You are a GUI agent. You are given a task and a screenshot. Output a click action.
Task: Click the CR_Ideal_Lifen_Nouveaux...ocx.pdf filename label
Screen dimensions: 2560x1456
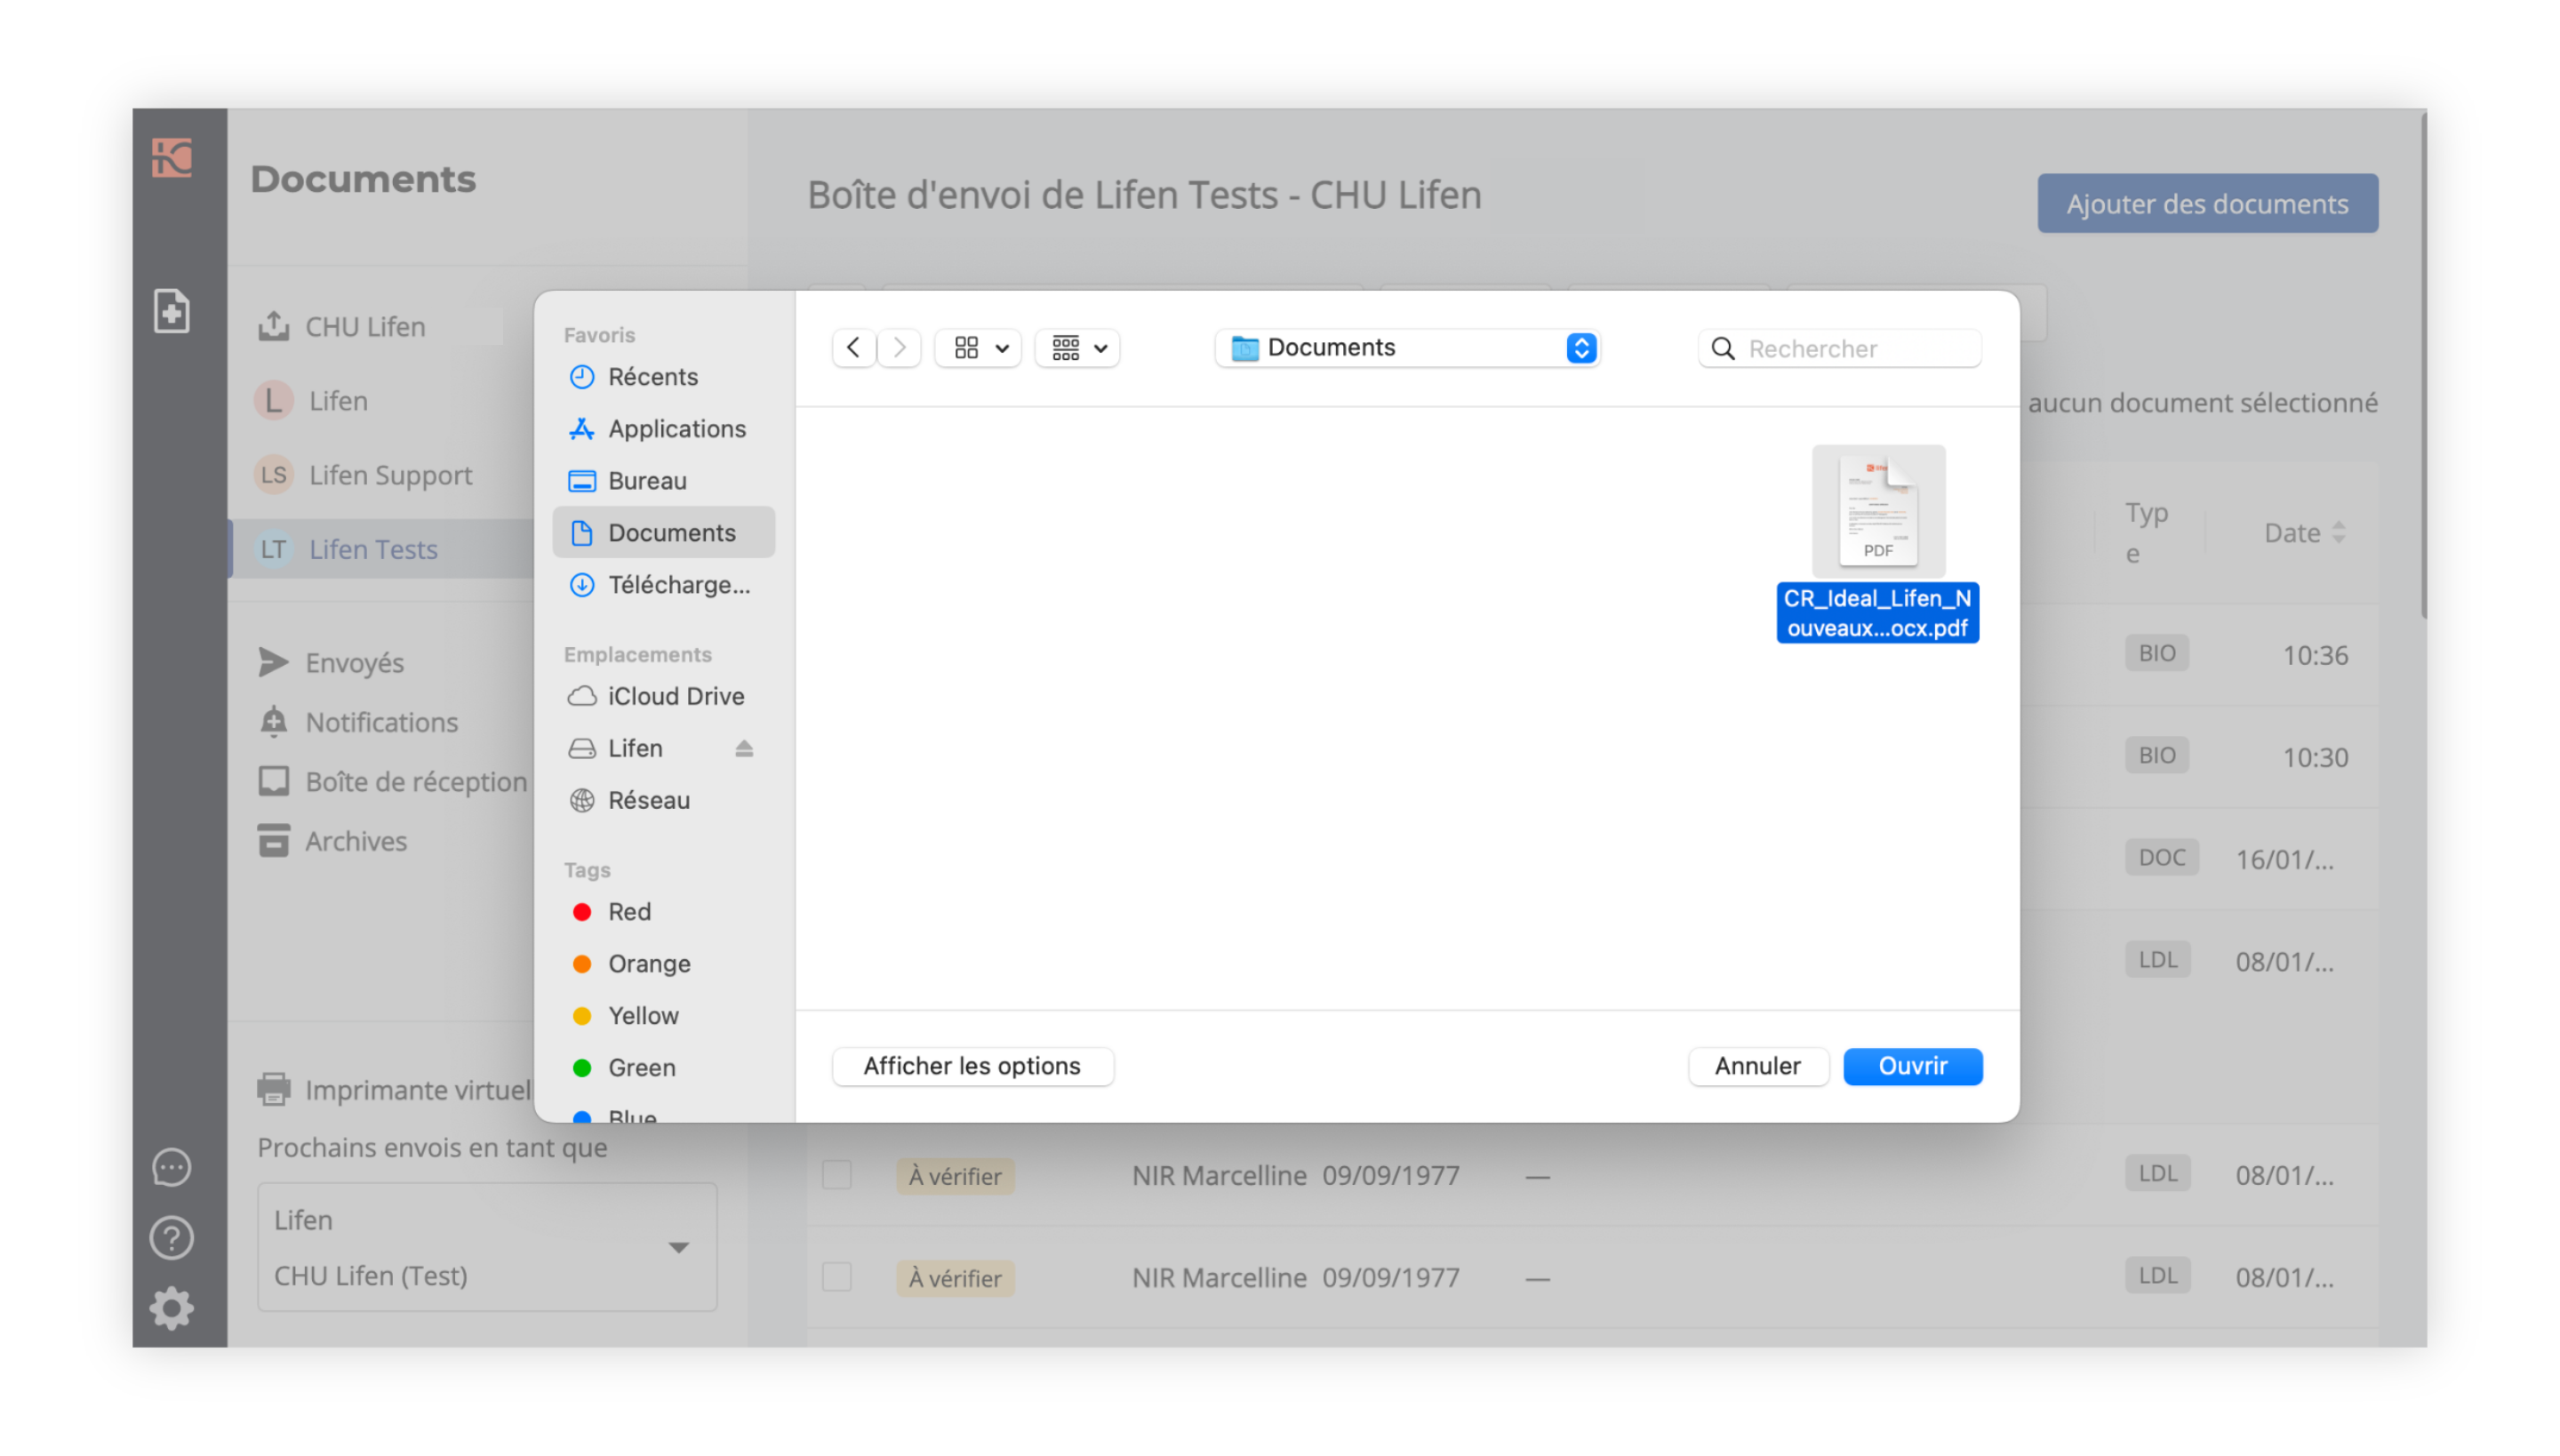click(x=1877, y=612)
